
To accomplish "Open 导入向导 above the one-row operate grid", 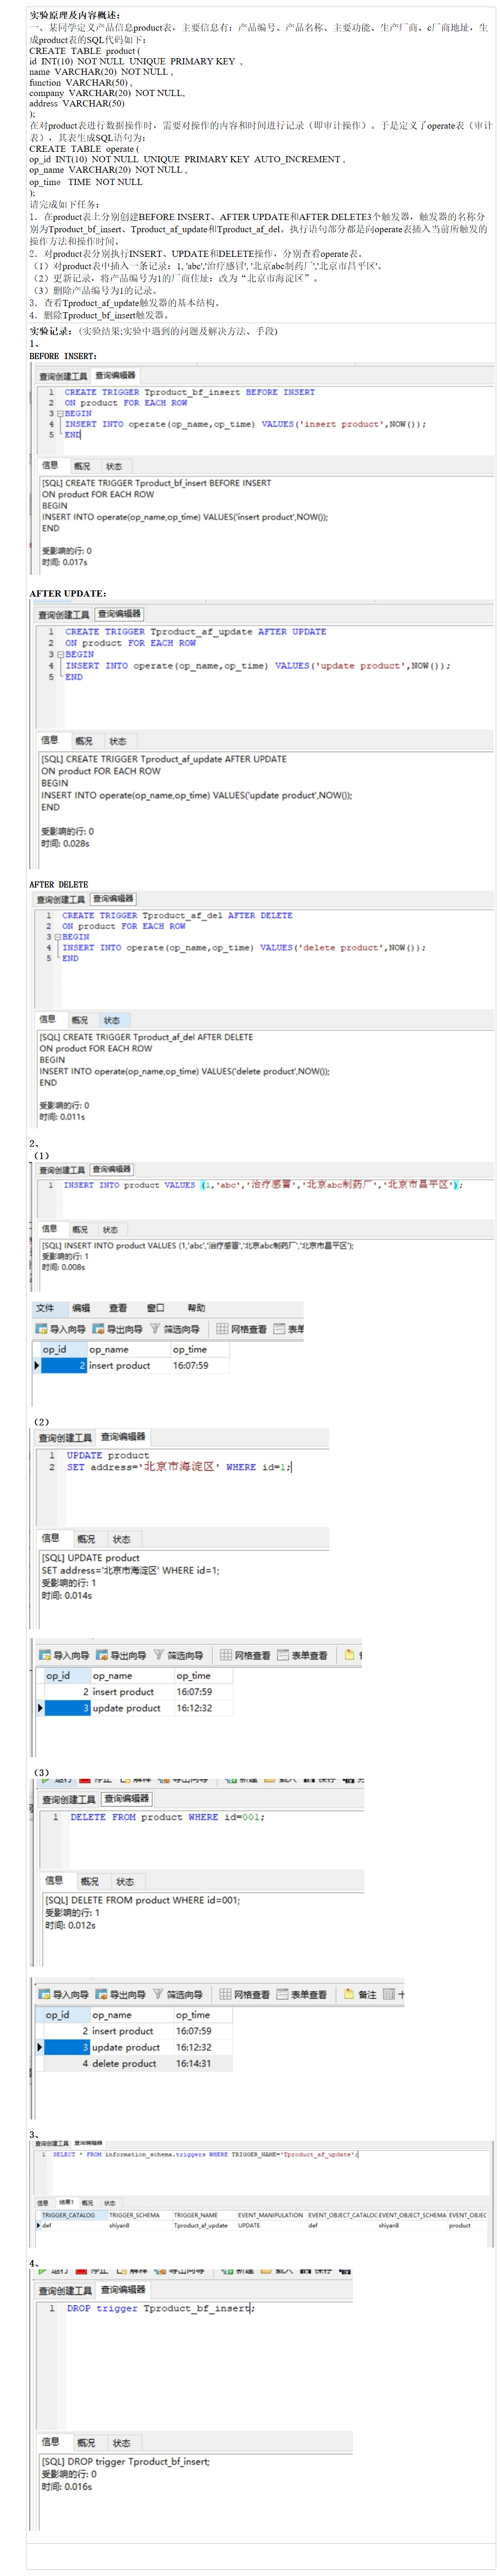I will point(61,1328).
